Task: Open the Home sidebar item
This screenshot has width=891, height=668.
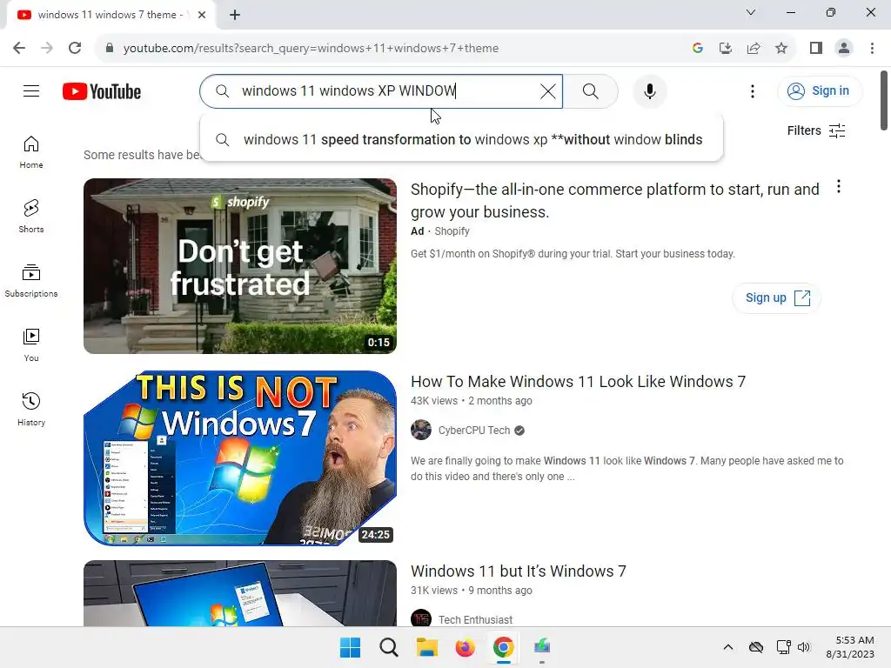Action: click(x=31, y=152)
